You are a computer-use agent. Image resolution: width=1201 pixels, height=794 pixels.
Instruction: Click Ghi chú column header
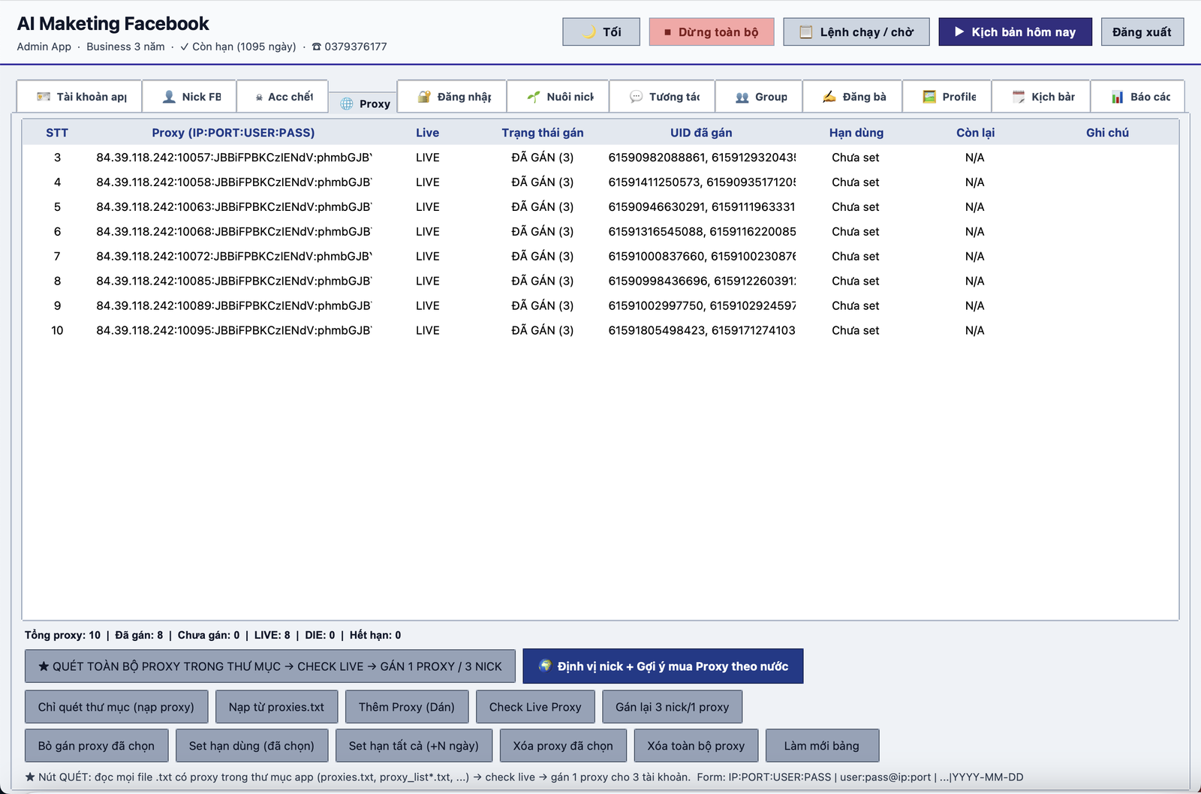[1107, 133]
